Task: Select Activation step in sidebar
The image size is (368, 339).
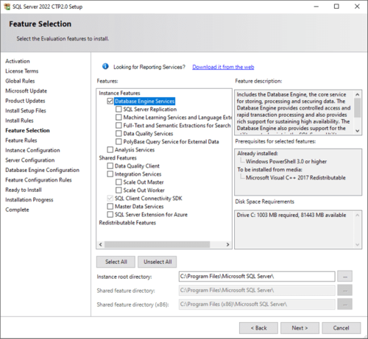Action: [x=18, y=61]
